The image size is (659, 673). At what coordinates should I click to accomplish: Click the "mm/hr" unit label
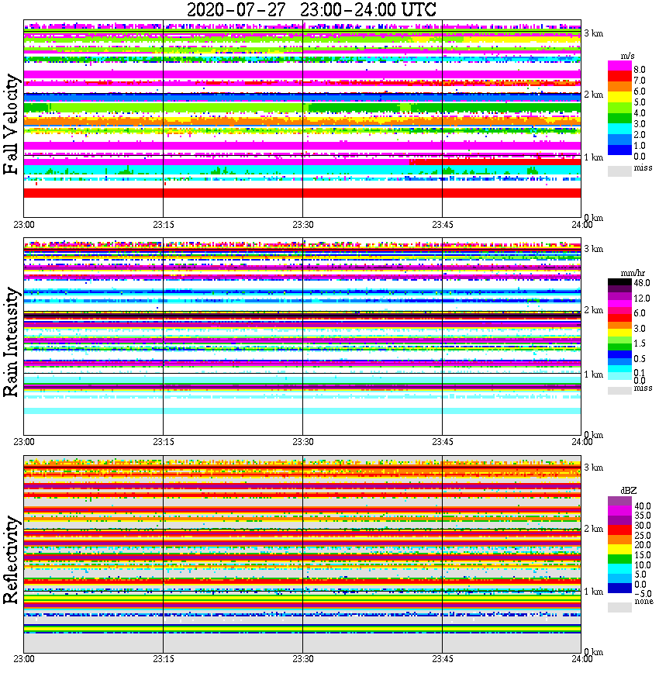click(x=633, y=274)
